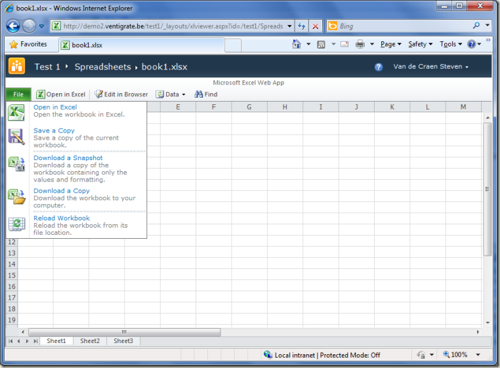Jump to first sheet tab arrow
Image resolution: width=500 pixels, height=368 pixels.
click(x=10, y=341)
